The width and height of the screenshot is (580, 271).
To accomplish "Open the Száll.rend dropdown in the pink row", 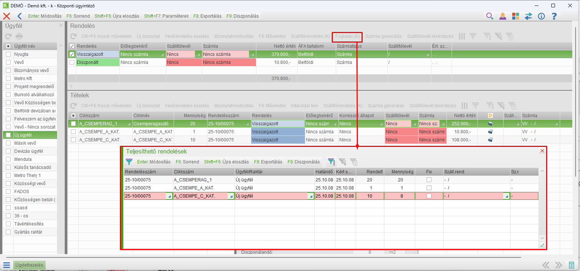I will coord(507,196).
